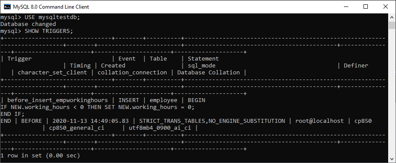Click the 'Table' column header

point(158,59)
